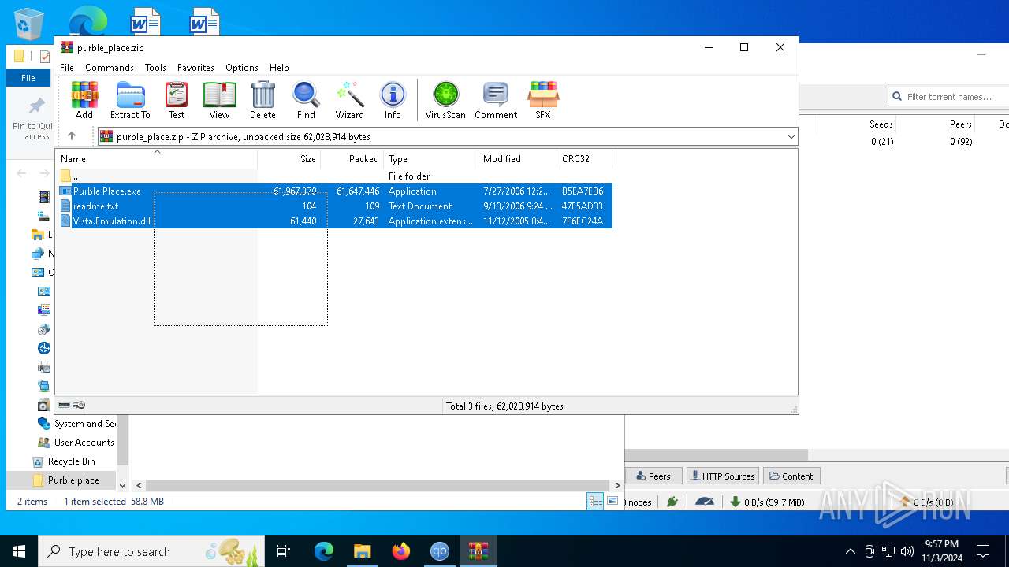
Task: Show hidden system tray icons
Action: 850,551
